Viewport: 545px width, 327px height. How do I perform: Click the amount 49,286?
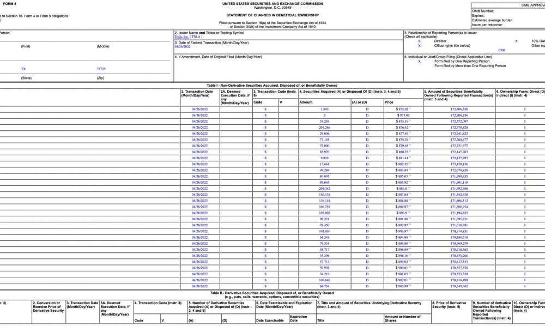[324, 170]
